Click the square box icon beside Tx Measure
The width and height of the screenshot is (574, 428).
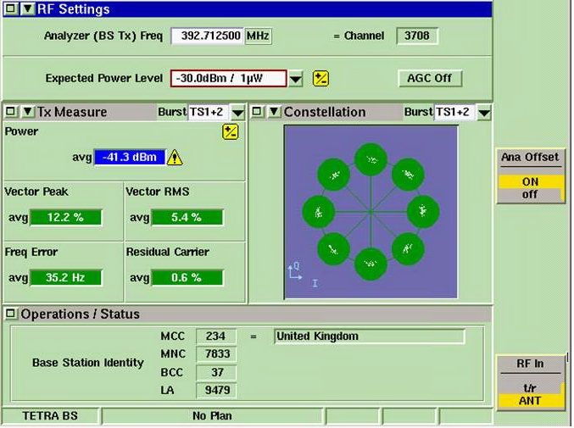click(11, 112)
